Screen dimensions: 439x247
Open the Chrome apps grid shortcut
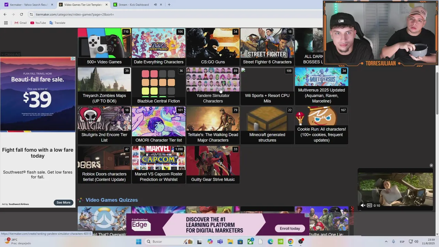6,23
